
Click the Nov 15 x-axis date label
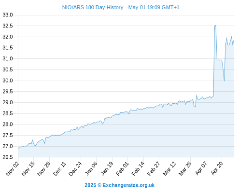28,169
